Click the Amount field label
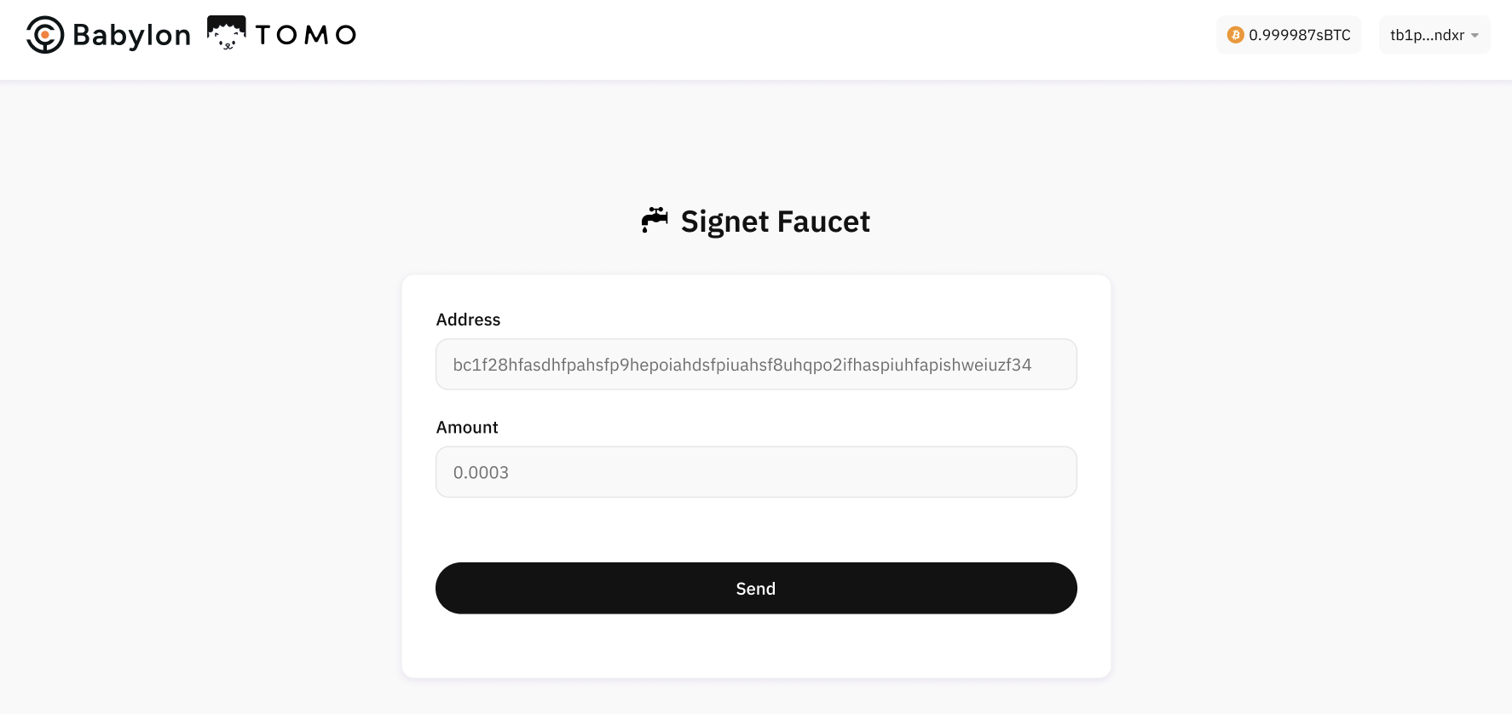Viewport: 1512px width, 714px height. (x=467, y=427)
